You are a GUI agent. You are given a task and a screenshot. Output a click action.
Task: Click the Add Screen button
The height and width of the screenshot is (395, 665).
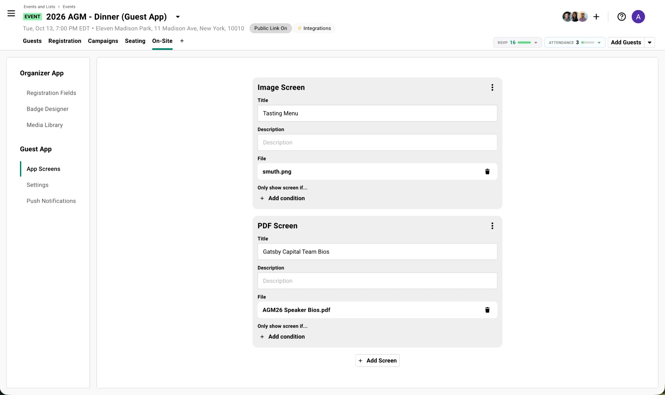point(377,360)
